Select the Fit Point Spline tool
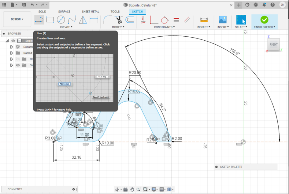The image size is (289, 194). [72, 20]
